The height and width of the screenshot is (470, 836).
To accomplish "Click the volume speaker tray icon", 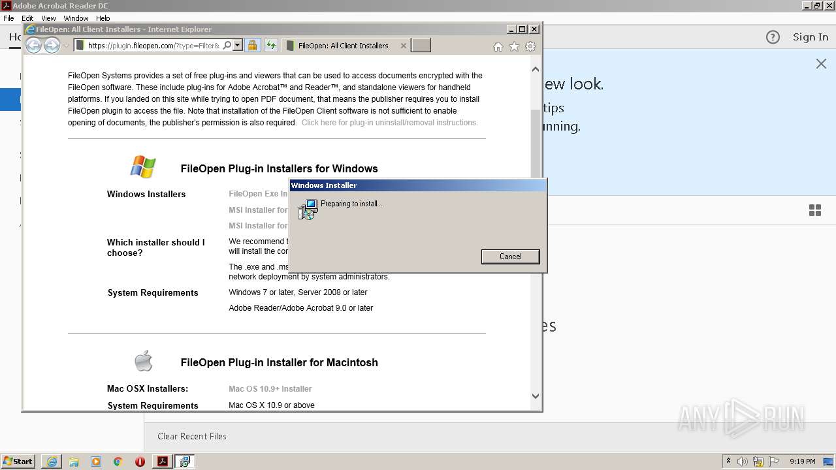I will click(743, 462).
